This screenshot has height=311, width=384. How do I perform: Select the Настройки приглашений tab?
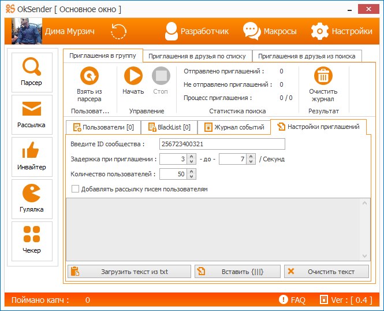pyautogui.click(x=318, y=127)
